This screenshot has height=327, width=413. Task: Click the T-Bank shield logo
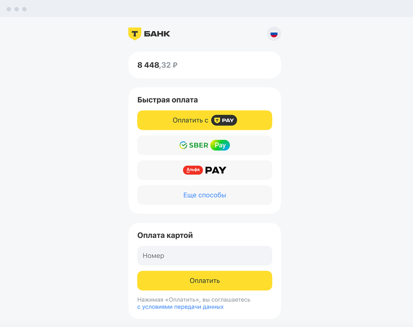coord(135,34)
